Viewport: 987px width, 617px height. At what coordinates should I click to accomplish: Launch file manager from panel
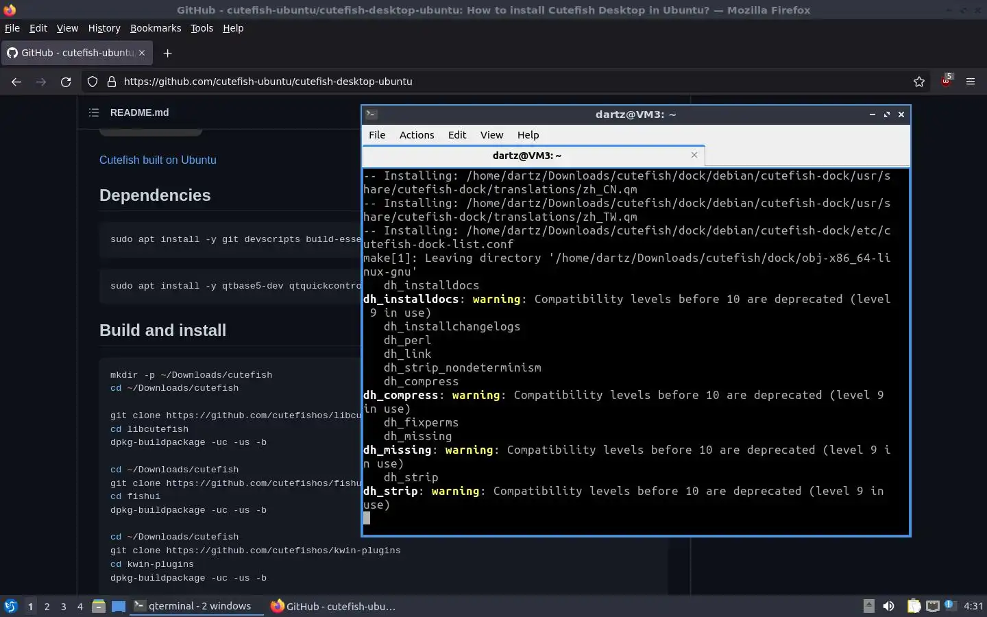point(99,606)
